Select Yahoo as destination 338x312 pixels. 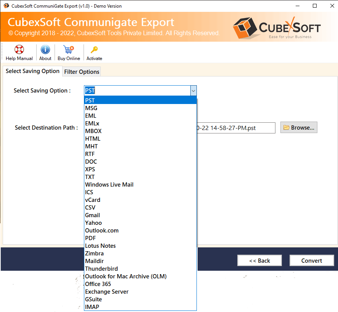140,223
